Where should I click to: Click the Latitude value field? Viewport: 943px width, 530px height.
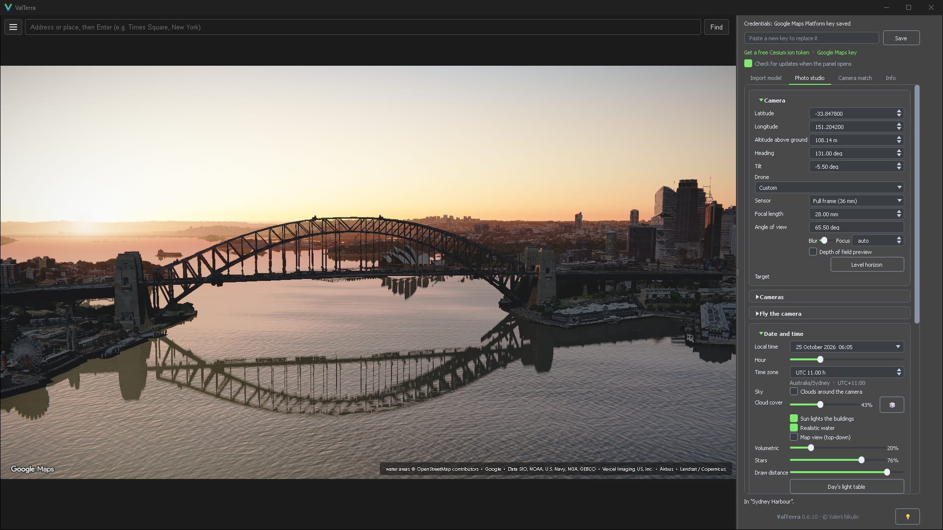pos(856,113)
